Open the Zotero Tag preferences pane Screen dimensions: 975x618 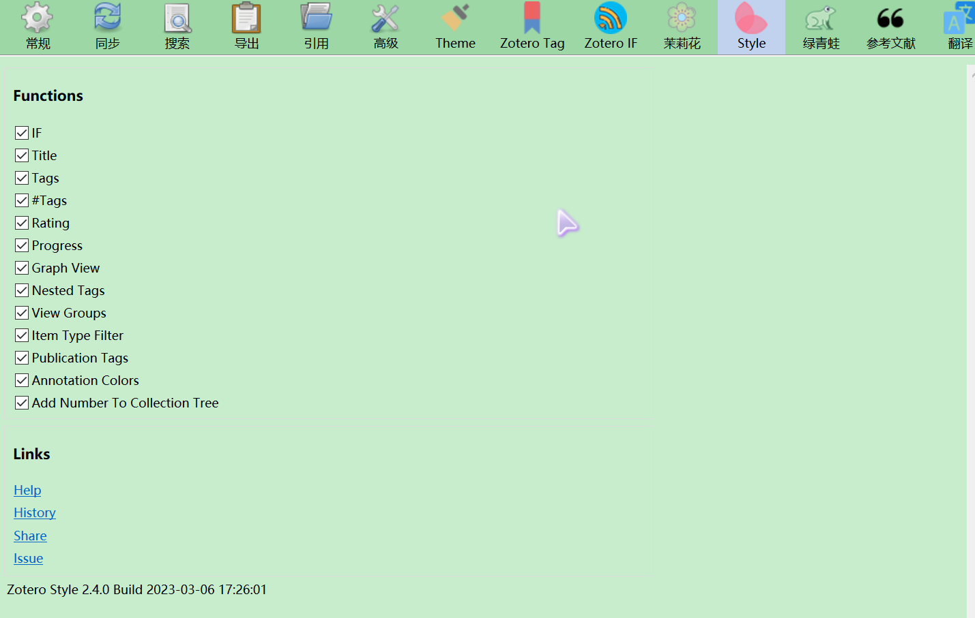(532, 27)
